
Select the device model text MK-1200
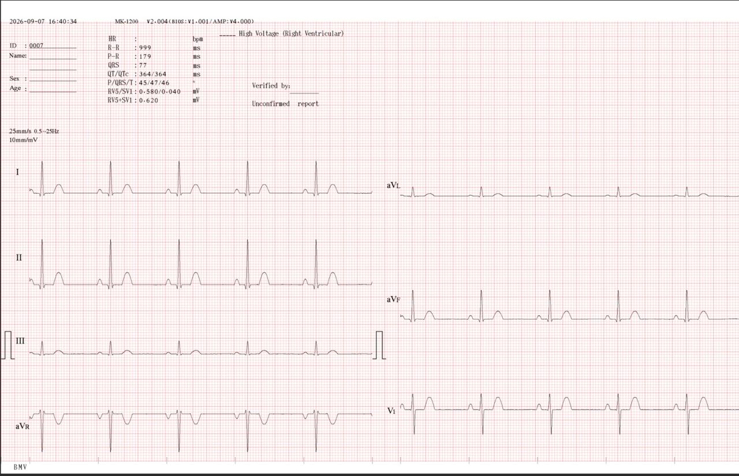[x=126, y=22]
